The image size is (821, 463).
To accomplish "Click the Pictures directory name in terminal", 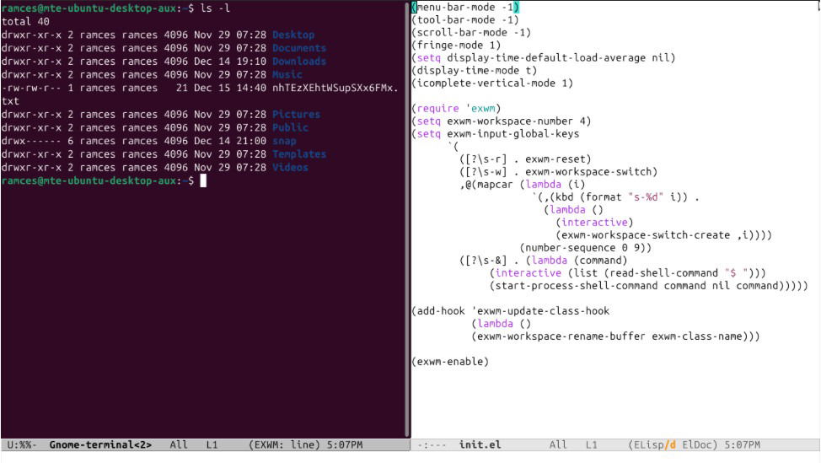I will (x=296, y=114).
